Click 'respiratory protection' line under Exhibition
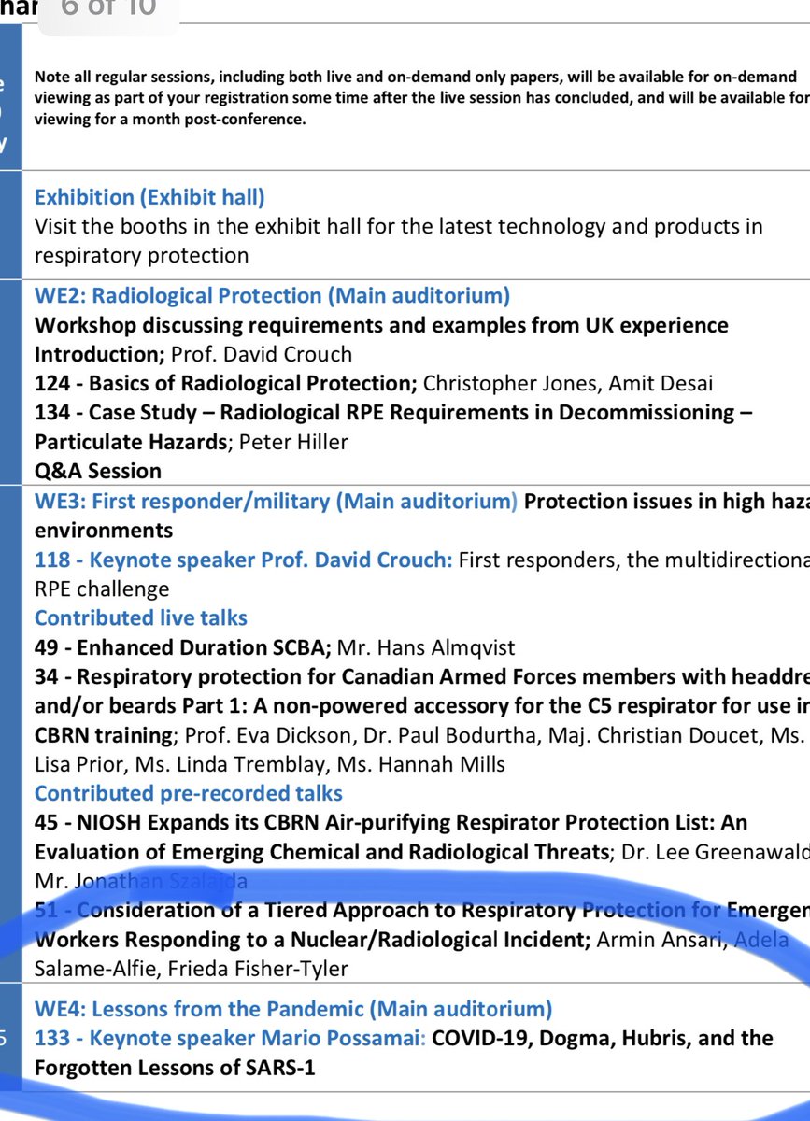This screenshot has height=1121, width=810. click(x=142, y=255)
